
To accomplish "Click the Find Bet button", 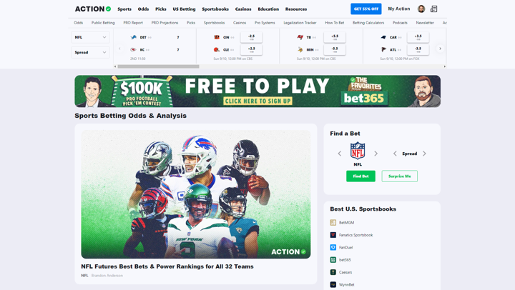I will 360,176.
